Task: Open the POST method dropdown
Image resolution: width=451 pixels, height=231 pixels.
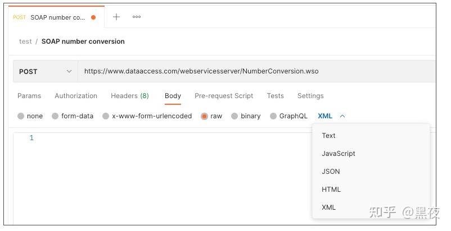Action: (46, 71)
